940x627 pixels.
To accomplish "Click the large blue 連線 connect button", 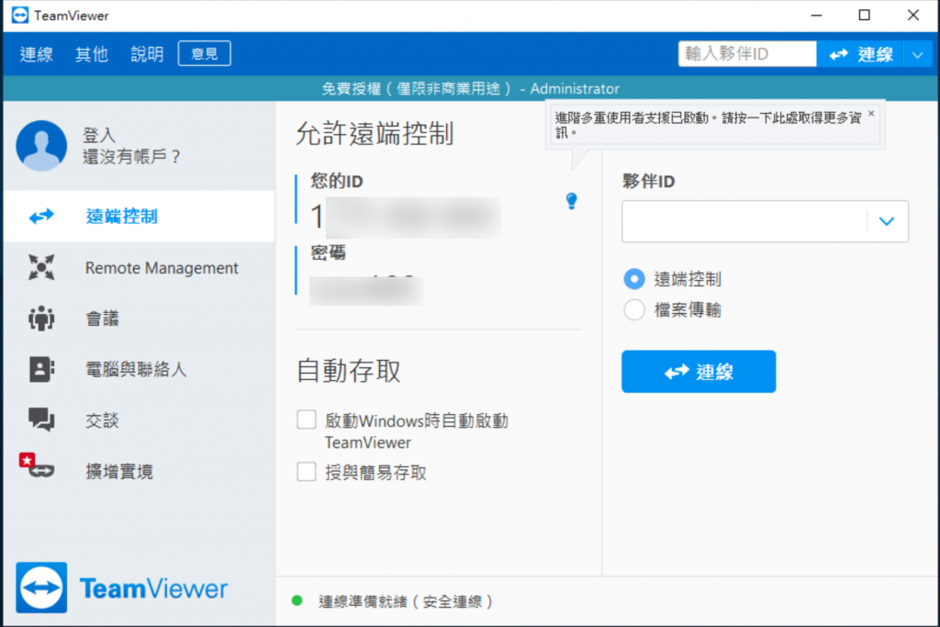I will 699,372.
